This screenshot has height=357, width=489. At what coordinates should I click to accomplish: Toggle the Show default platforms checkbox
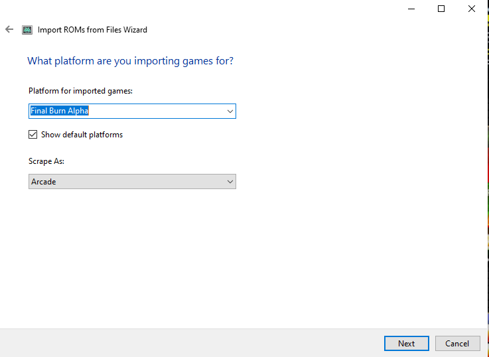[33, 135]
